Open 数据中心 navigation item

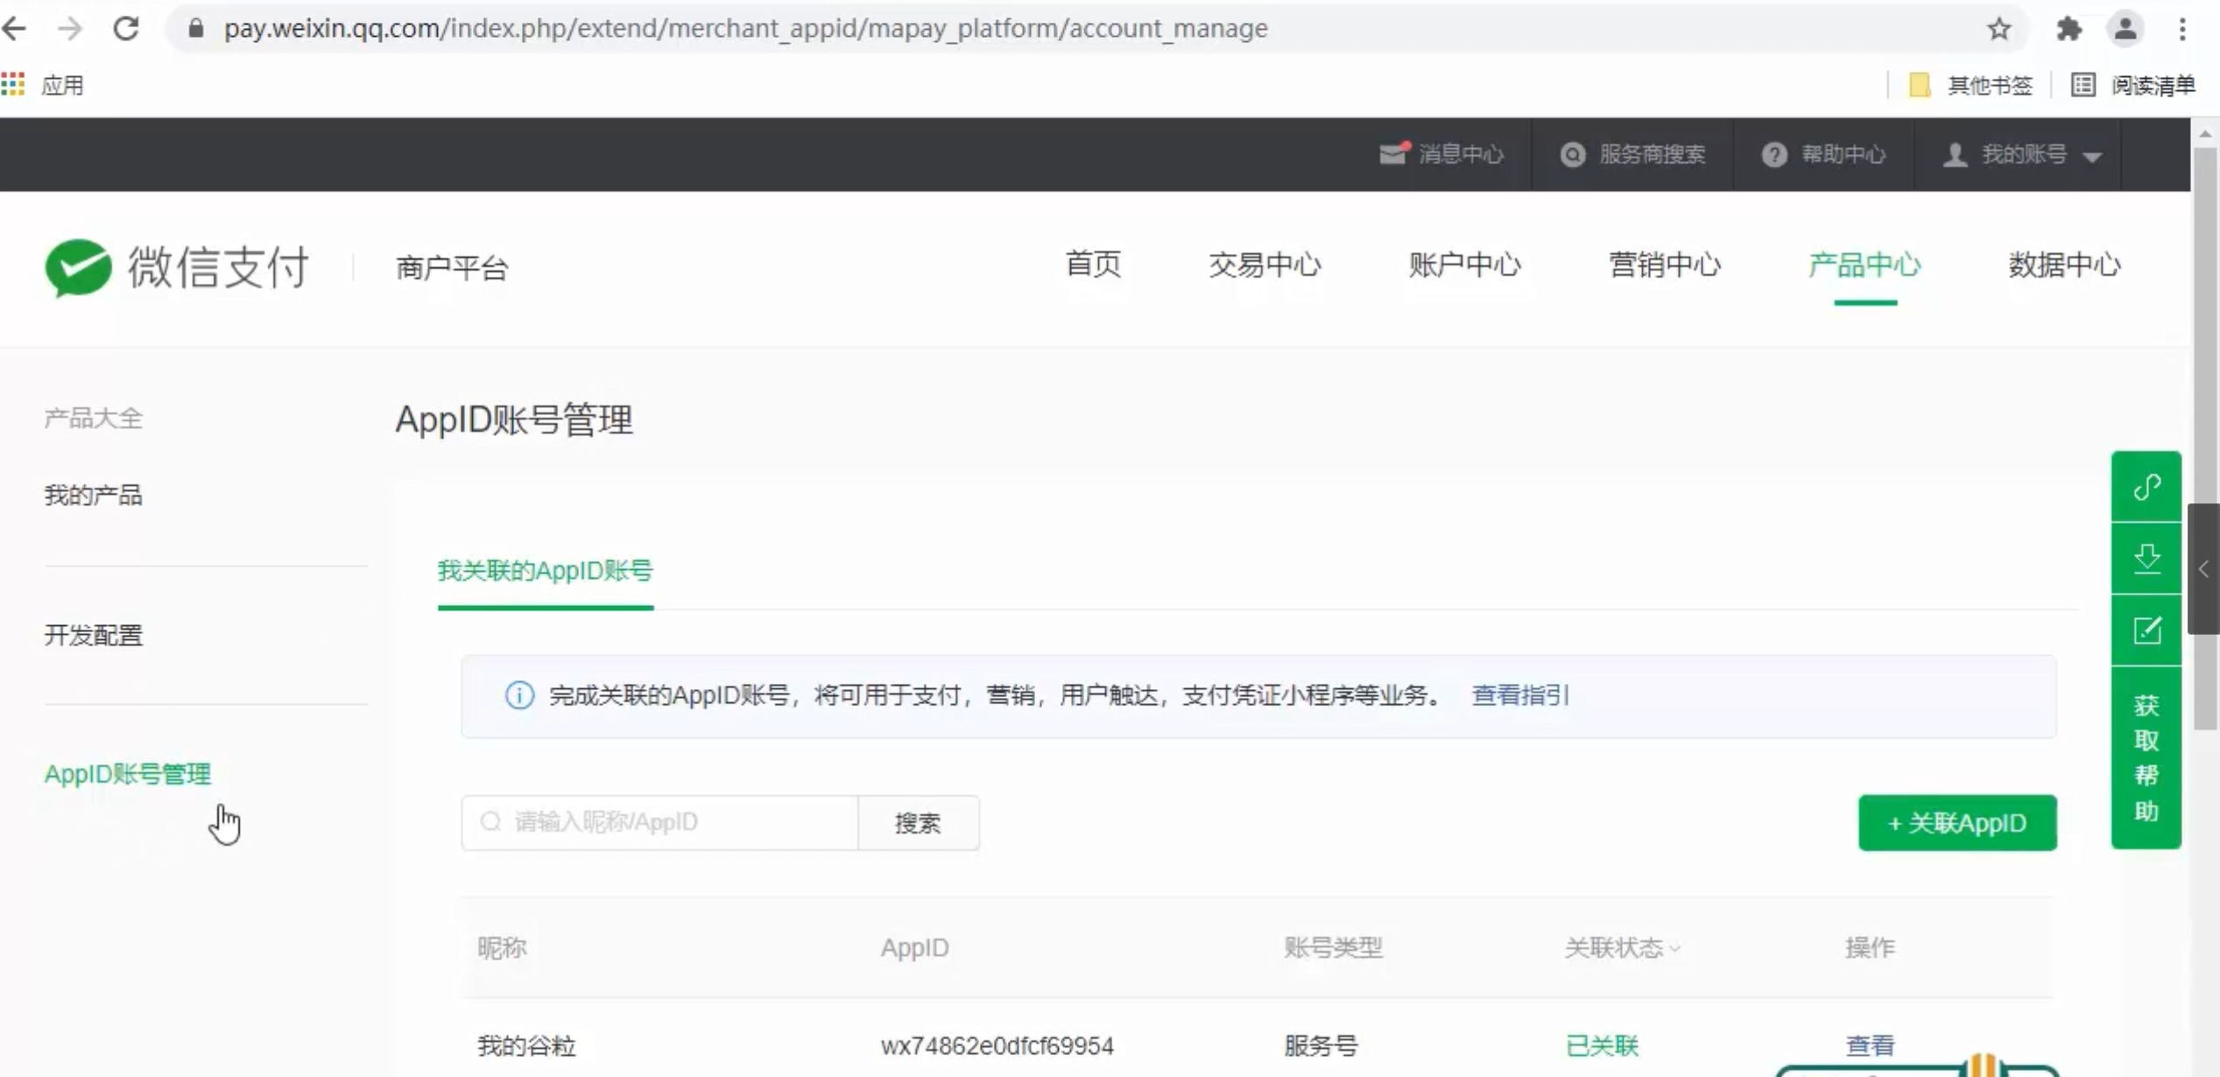click(2064, 264)
